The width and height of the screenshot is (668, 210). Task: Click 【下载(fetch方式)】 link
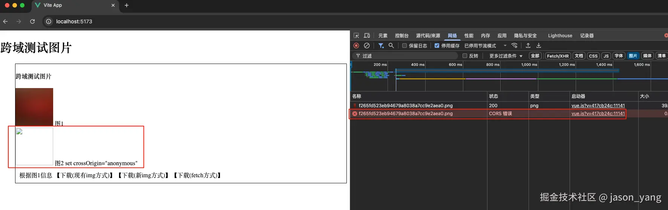pos(198,175)
